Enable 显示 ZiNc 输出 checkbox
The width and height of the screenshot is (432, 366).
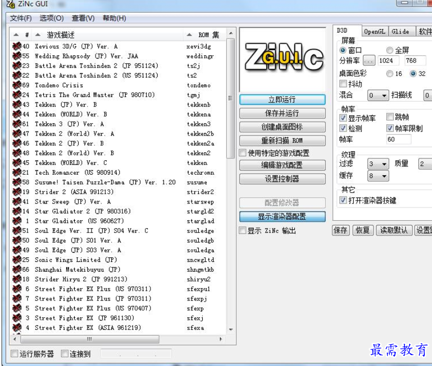coord(243,230)
